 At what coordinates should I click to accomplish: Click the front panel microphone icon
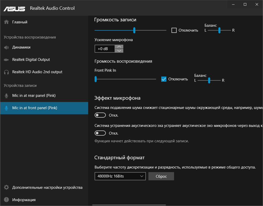pyautogui.click(x=6, y=108)
